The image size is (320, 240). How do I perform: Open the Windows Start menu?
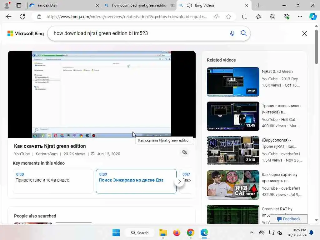pyautogui.click(x=116, y=232)
